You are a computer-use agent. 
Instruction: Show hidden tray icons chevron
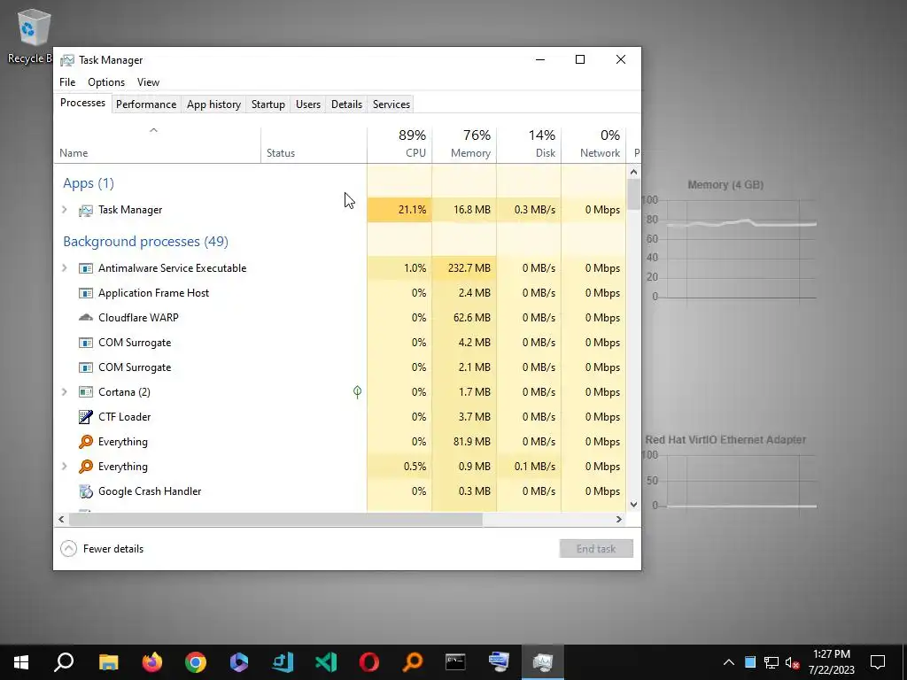tap(729, 662)
